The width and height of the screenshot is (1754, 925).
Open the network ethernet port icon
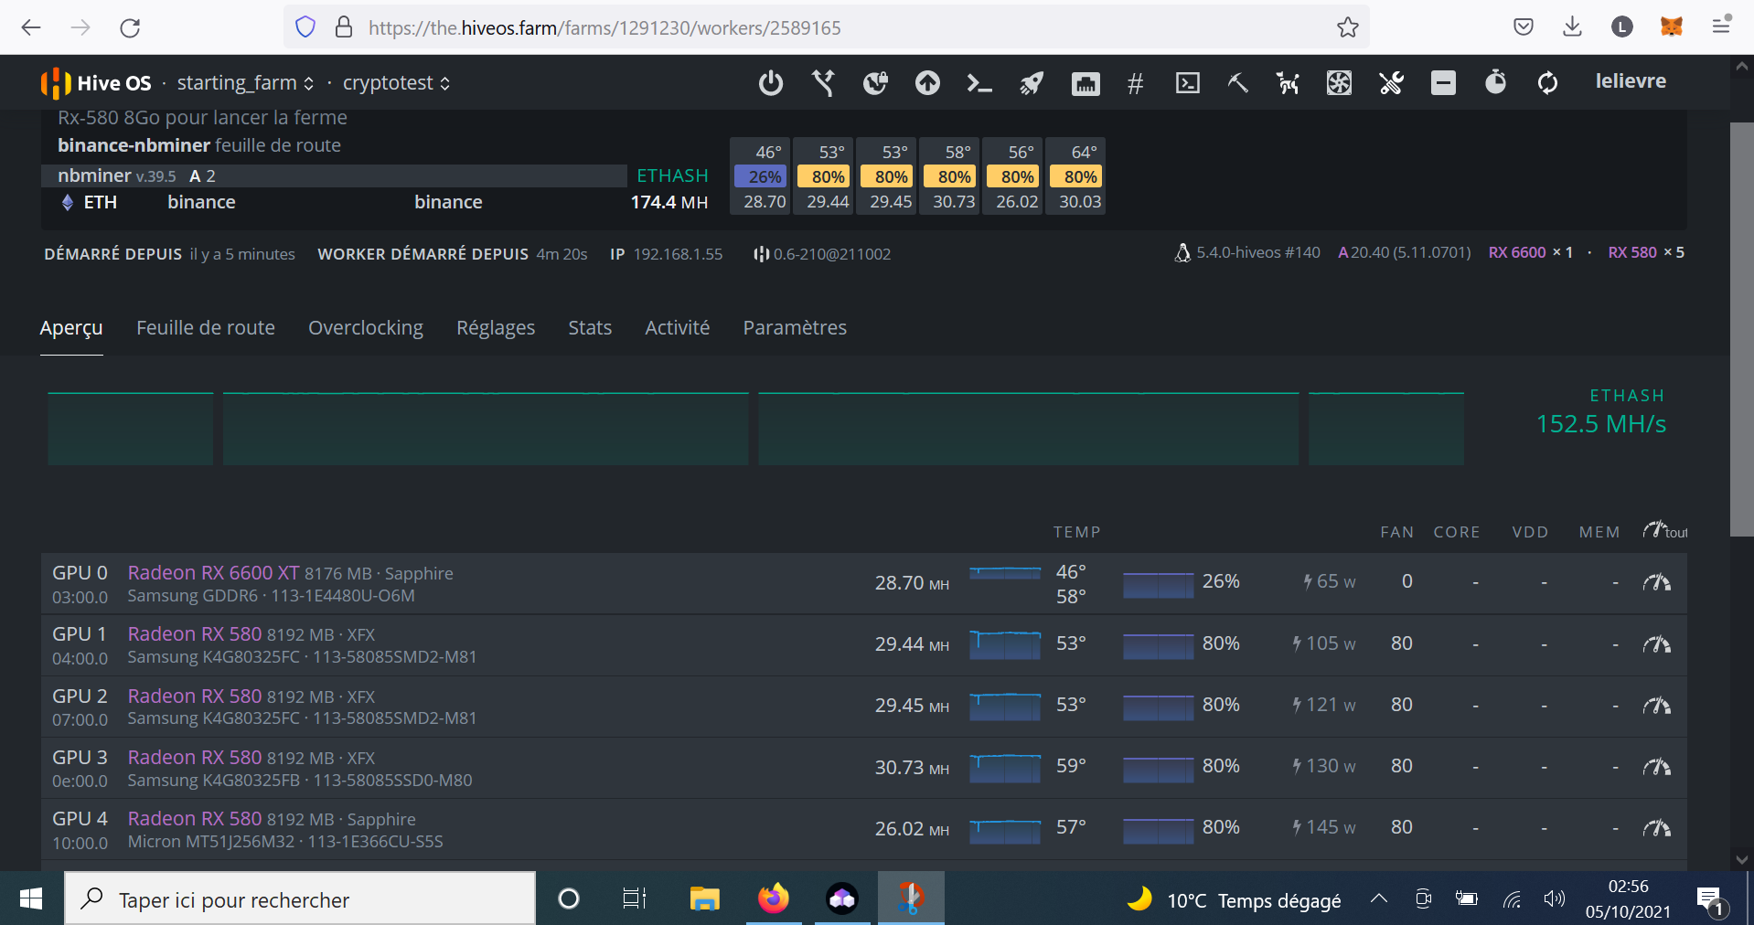click(1086, 83)
